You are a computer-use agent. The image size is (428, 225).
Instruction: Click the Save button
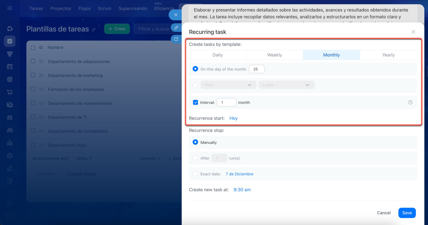coord(407,213)
